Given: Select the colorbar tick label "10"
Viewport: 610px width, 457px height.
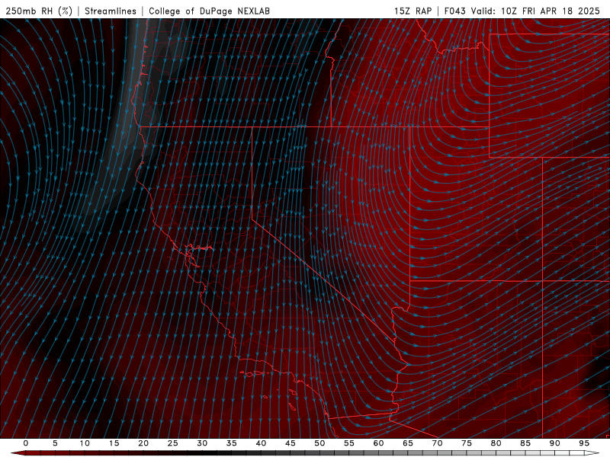Looking at the screenshot, I should click(85, 443).
